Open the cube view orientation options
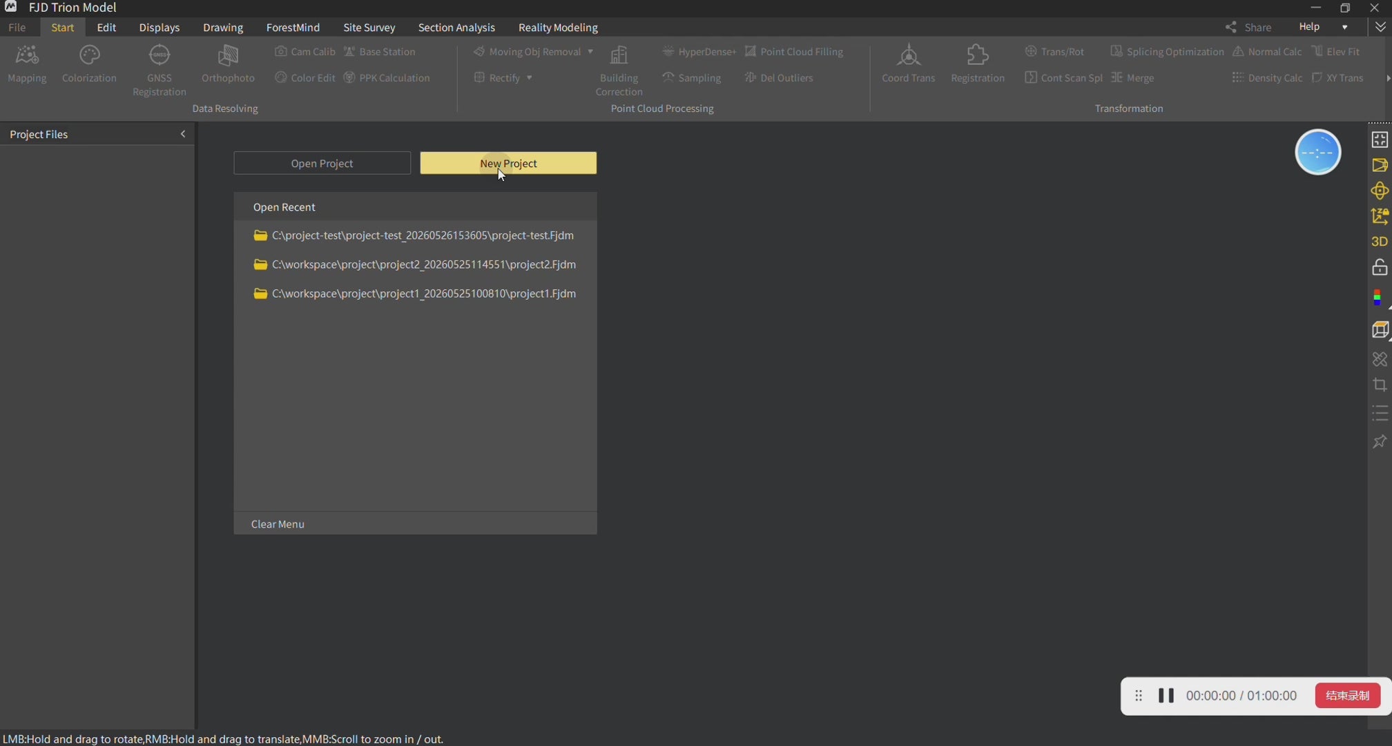1392x746 pixels. point(1380,330)
